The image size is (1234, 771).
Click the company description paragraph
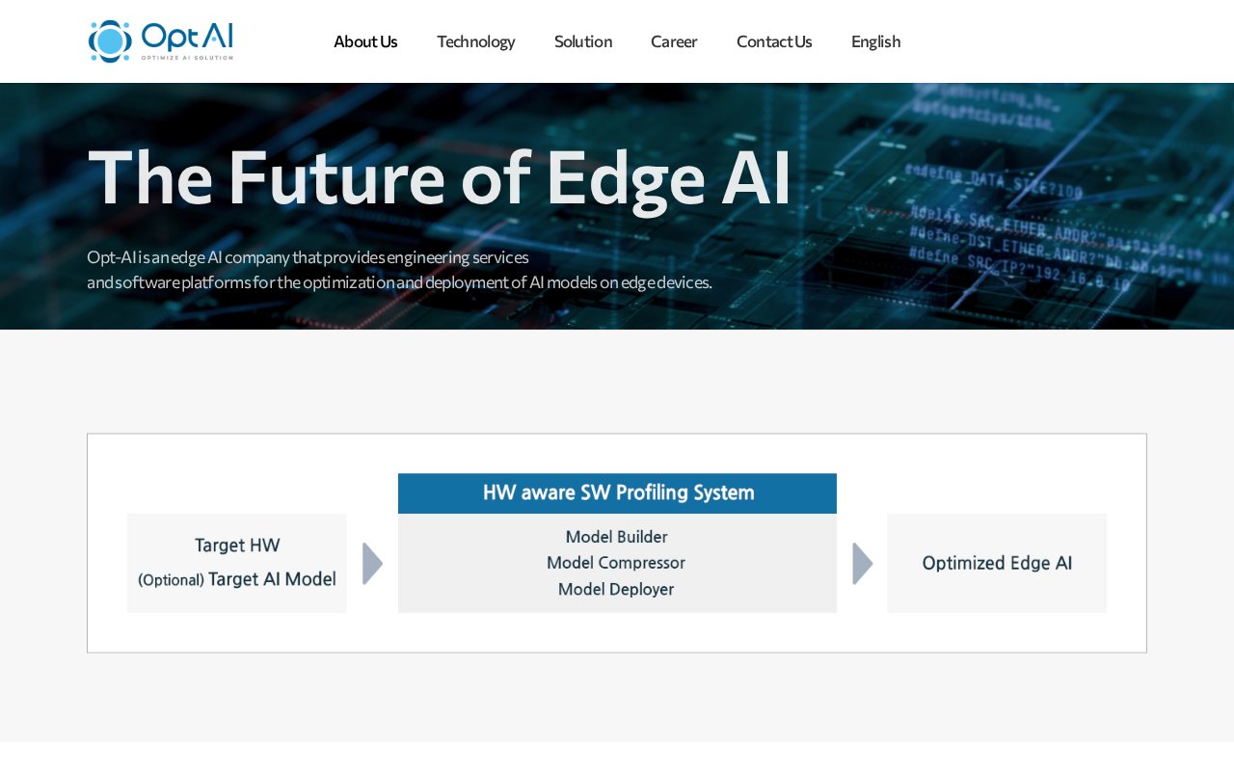pos(399,270)
